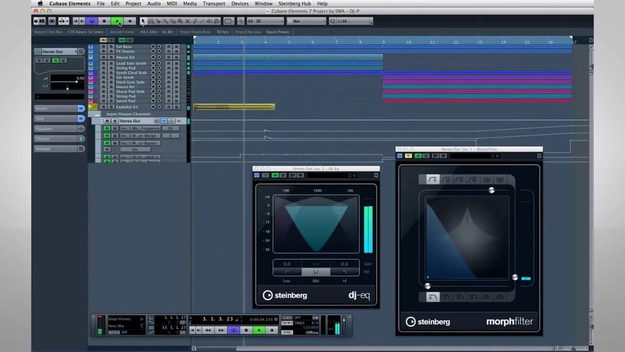This screenshot has width=625, height=352.
Task: Click the Explohit 03 audio clip in timeline
Action: (234, 107)
